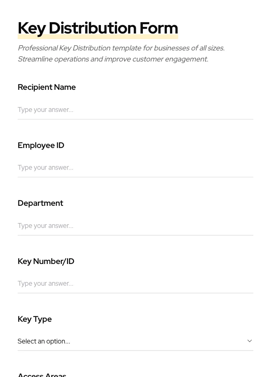Image resolution: width=271 pixels, height=377 pixels.
Task: Click the highlighted title underline area
Action: (x=98, y=36)
